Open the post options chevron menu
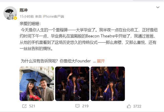The image size is (164, 112). tap(158, 7)
